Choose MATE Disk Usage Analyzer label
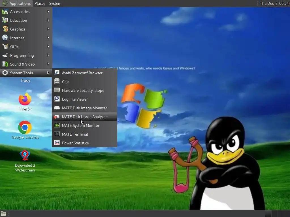 (84, 117)
